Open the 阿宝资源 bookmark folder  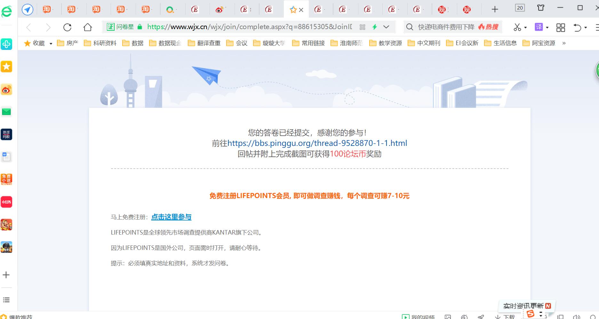[x=539, y=43]
